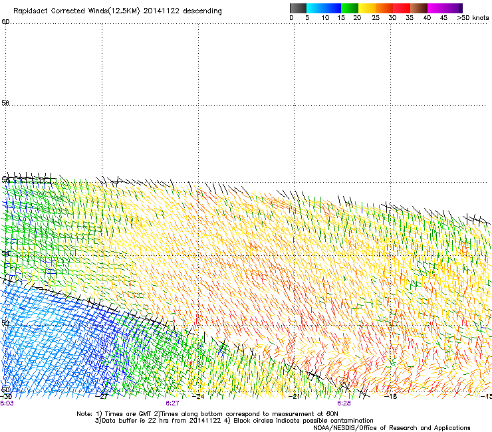Viewport: 492px width, 432px height.
Task: Click the 'measurement at 60N' note text
Action: [x=305, y=414]
